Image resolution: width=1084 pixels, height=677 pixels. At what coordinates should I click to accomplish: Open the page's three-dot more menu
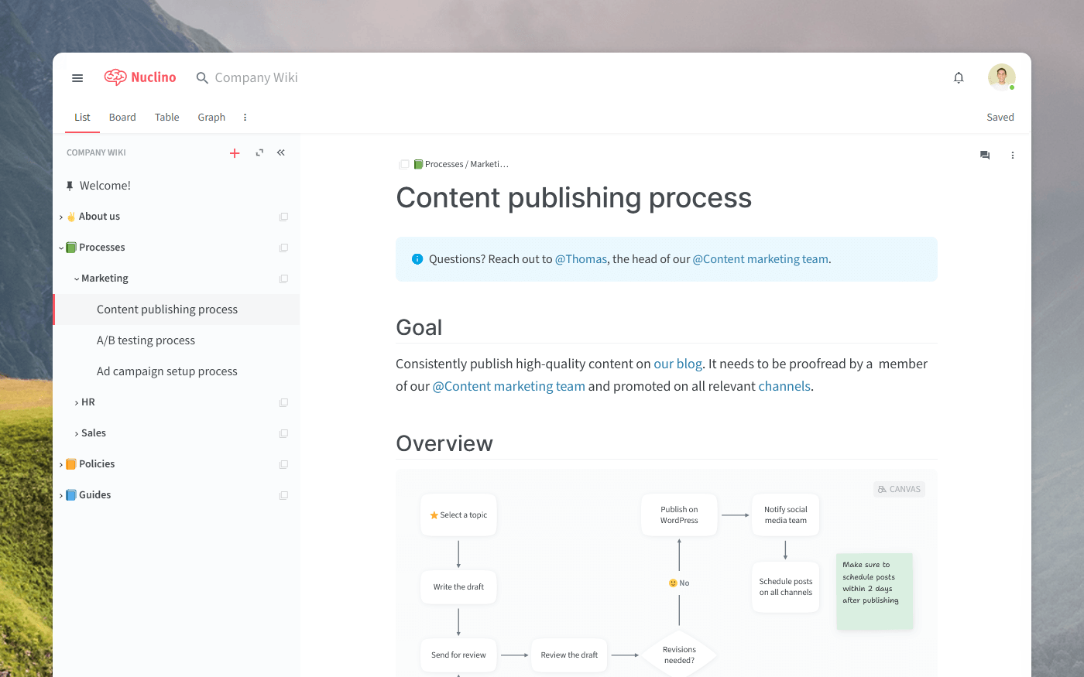pyautogui.click(x=1012, y=156)
